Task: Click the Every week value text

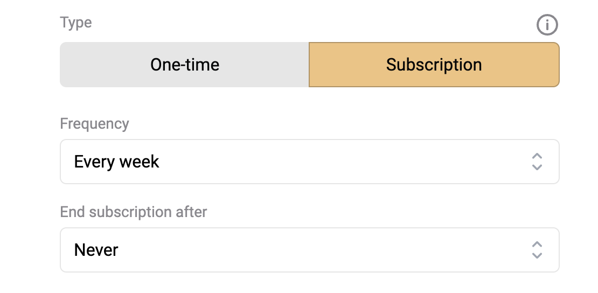Action: click(x=116, y=162)
